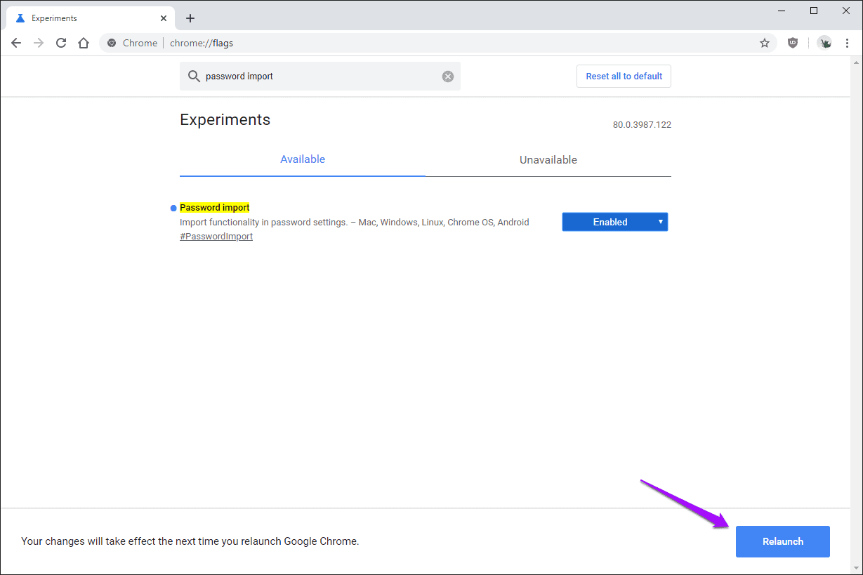
Task: Close the Experiments tab
Action: pos(164,18)
